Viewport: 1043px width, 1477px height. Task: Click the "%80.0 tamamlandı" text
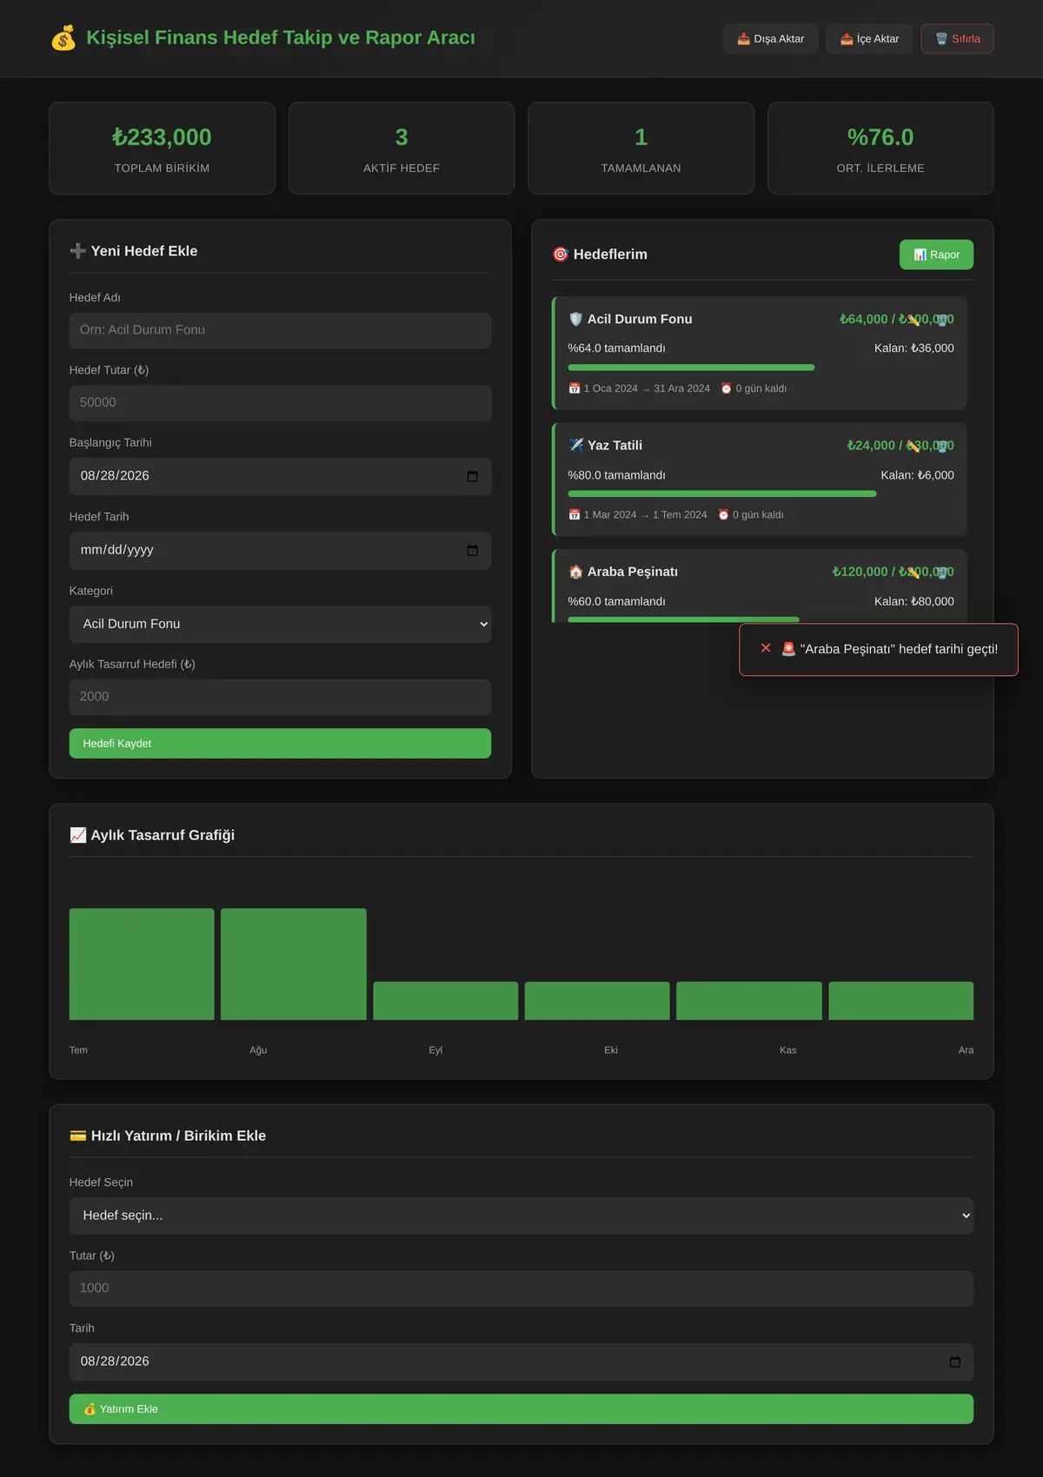coord(616,475)
